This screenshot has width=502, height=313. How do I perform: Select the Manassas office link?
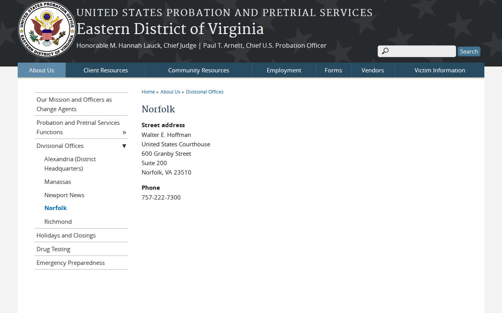tap(58, 182)
